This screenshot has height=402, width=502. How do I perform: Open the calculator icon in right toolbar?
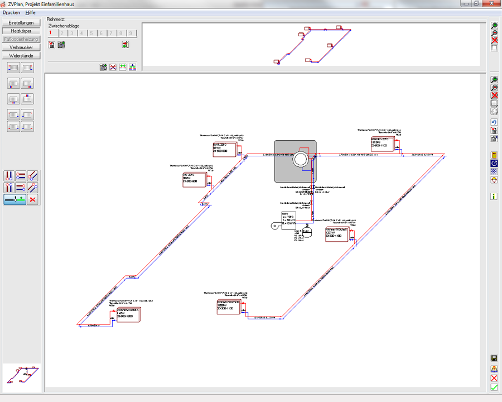[x=494, y=155]
